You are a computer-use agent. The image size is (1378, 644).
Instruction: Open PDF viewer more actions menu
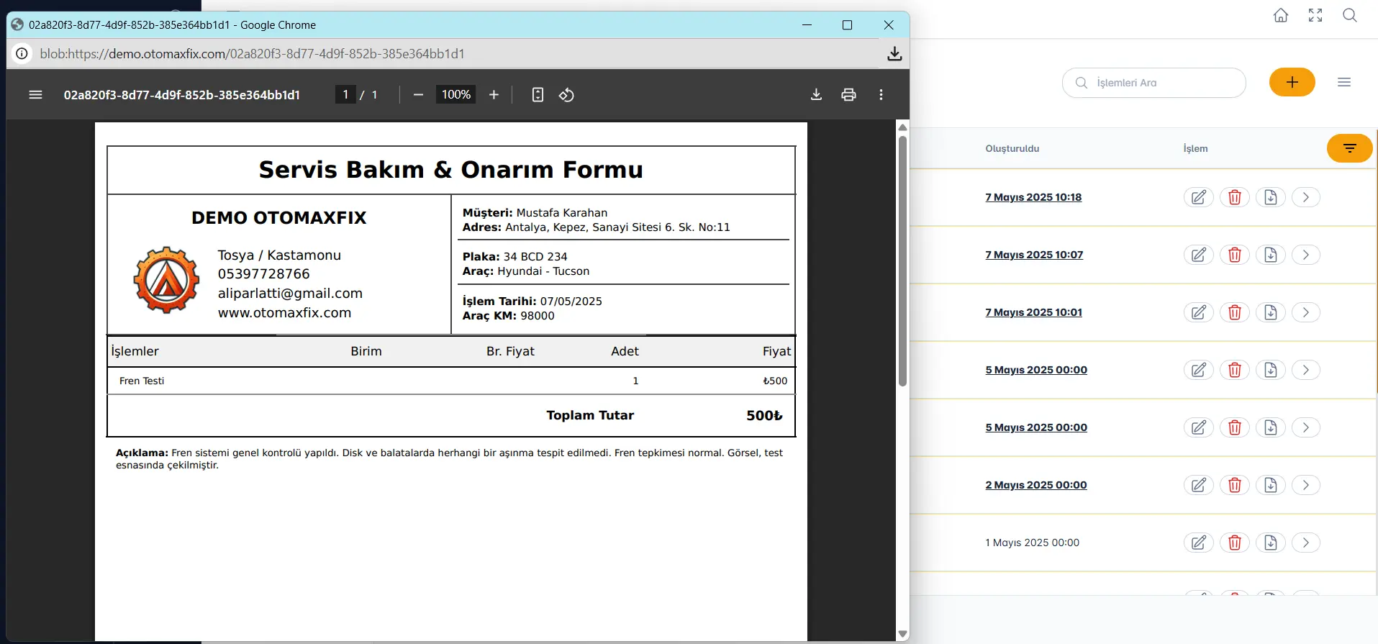click(881, 95)
